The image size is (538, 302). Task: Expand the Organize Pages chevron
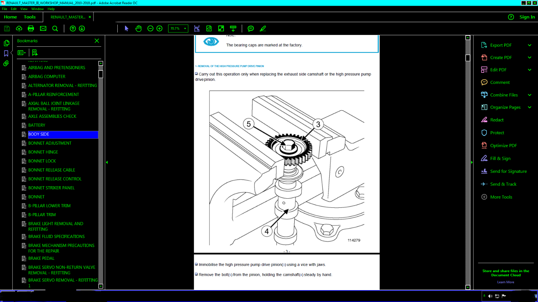[530, 107]
